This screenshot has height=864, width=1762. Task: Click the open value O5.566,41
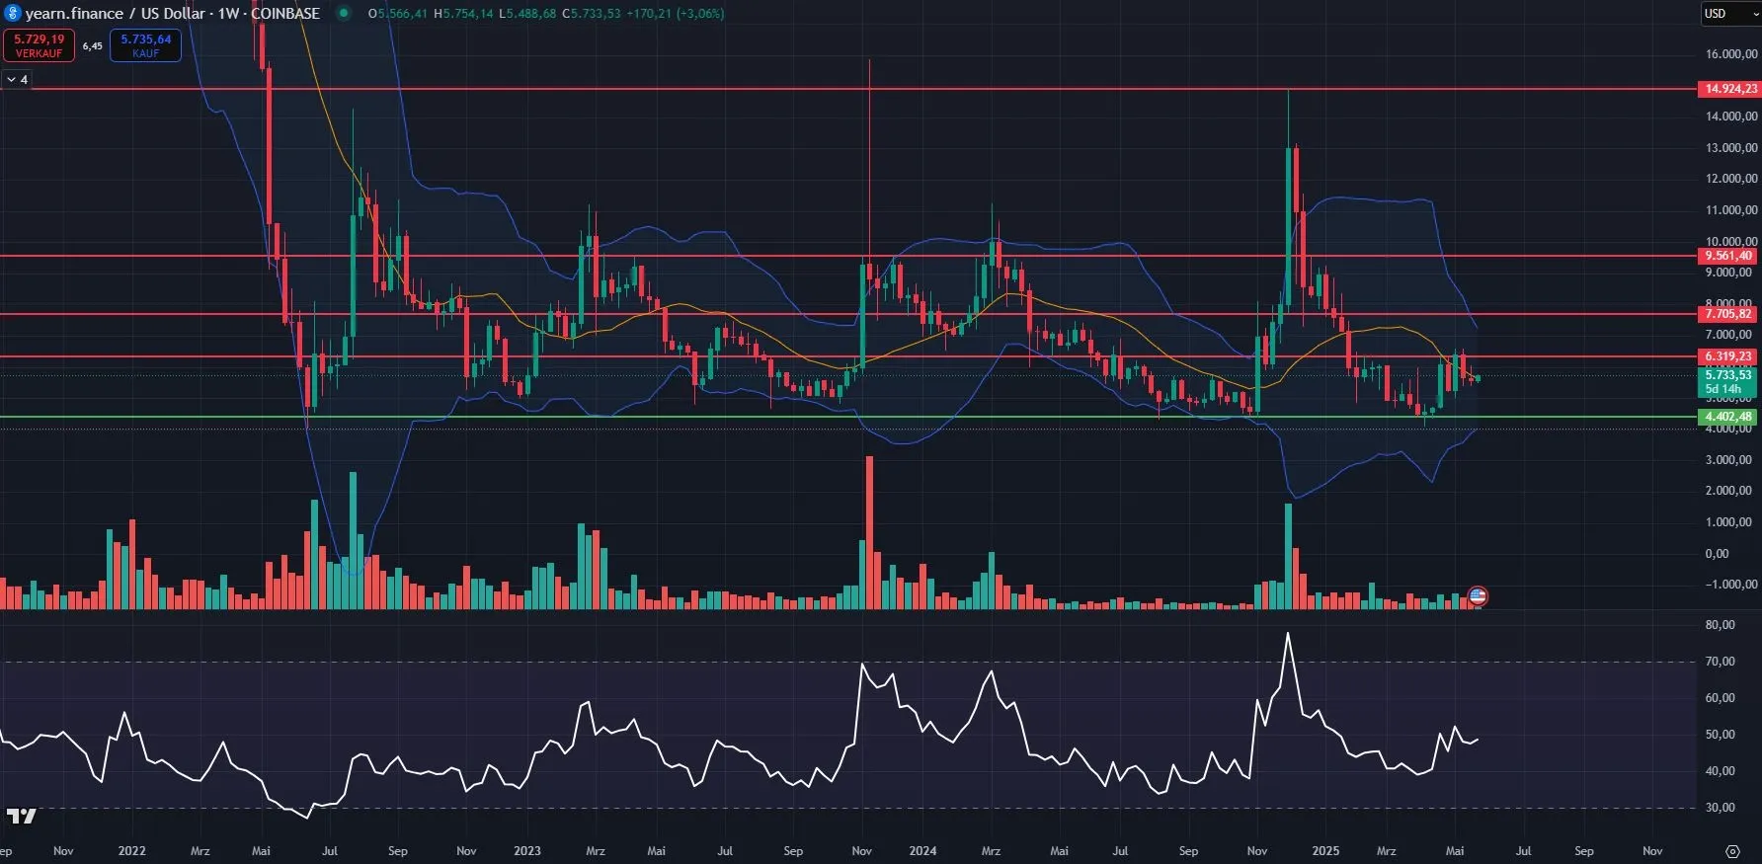pyautogui.click(x=398, y=14)
